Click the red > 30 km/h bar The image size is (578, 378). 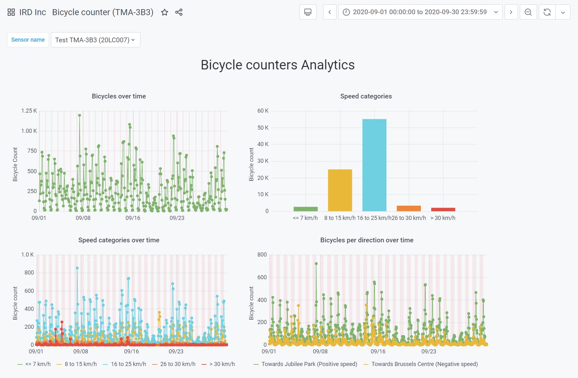coord(443,210)
